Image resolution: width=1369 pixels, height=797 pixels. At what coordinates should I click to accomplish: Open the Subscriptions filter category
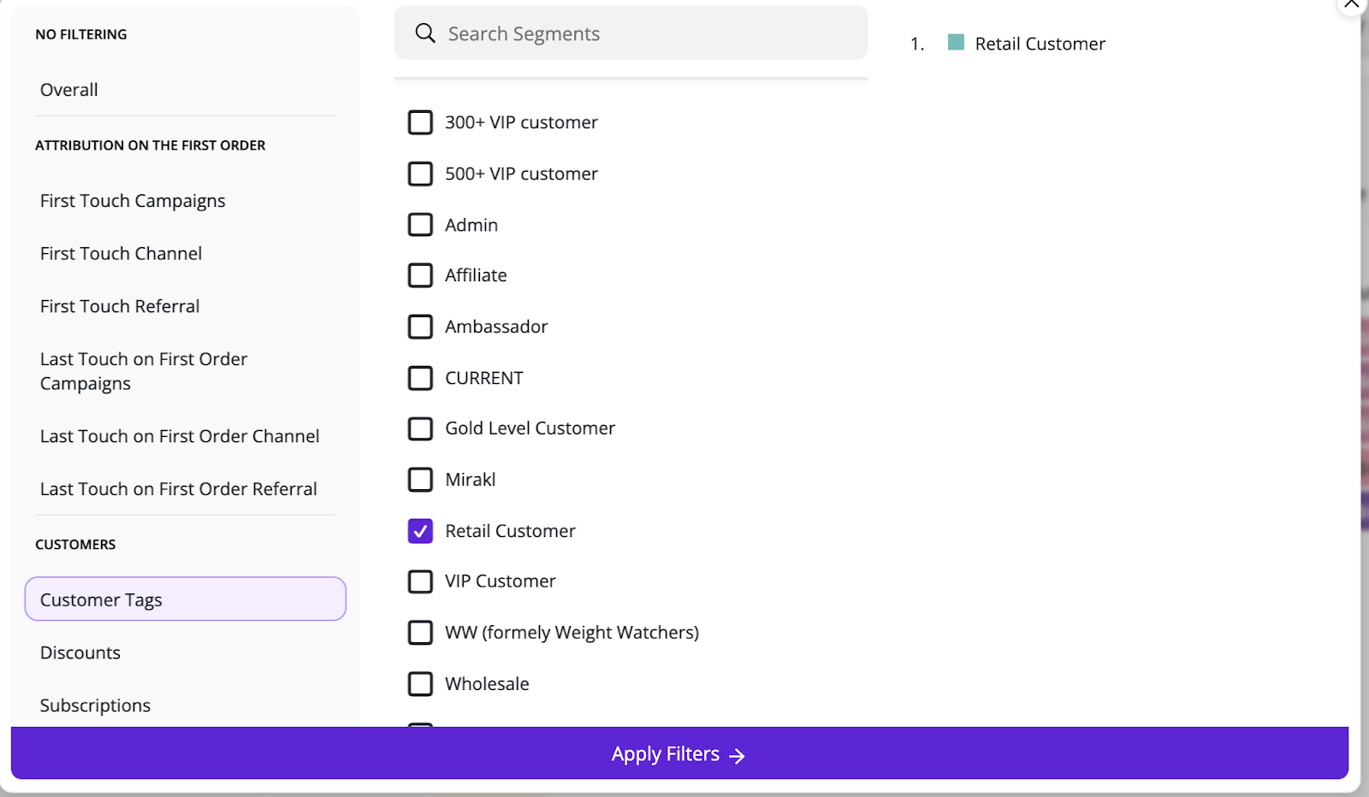point(95,705)
